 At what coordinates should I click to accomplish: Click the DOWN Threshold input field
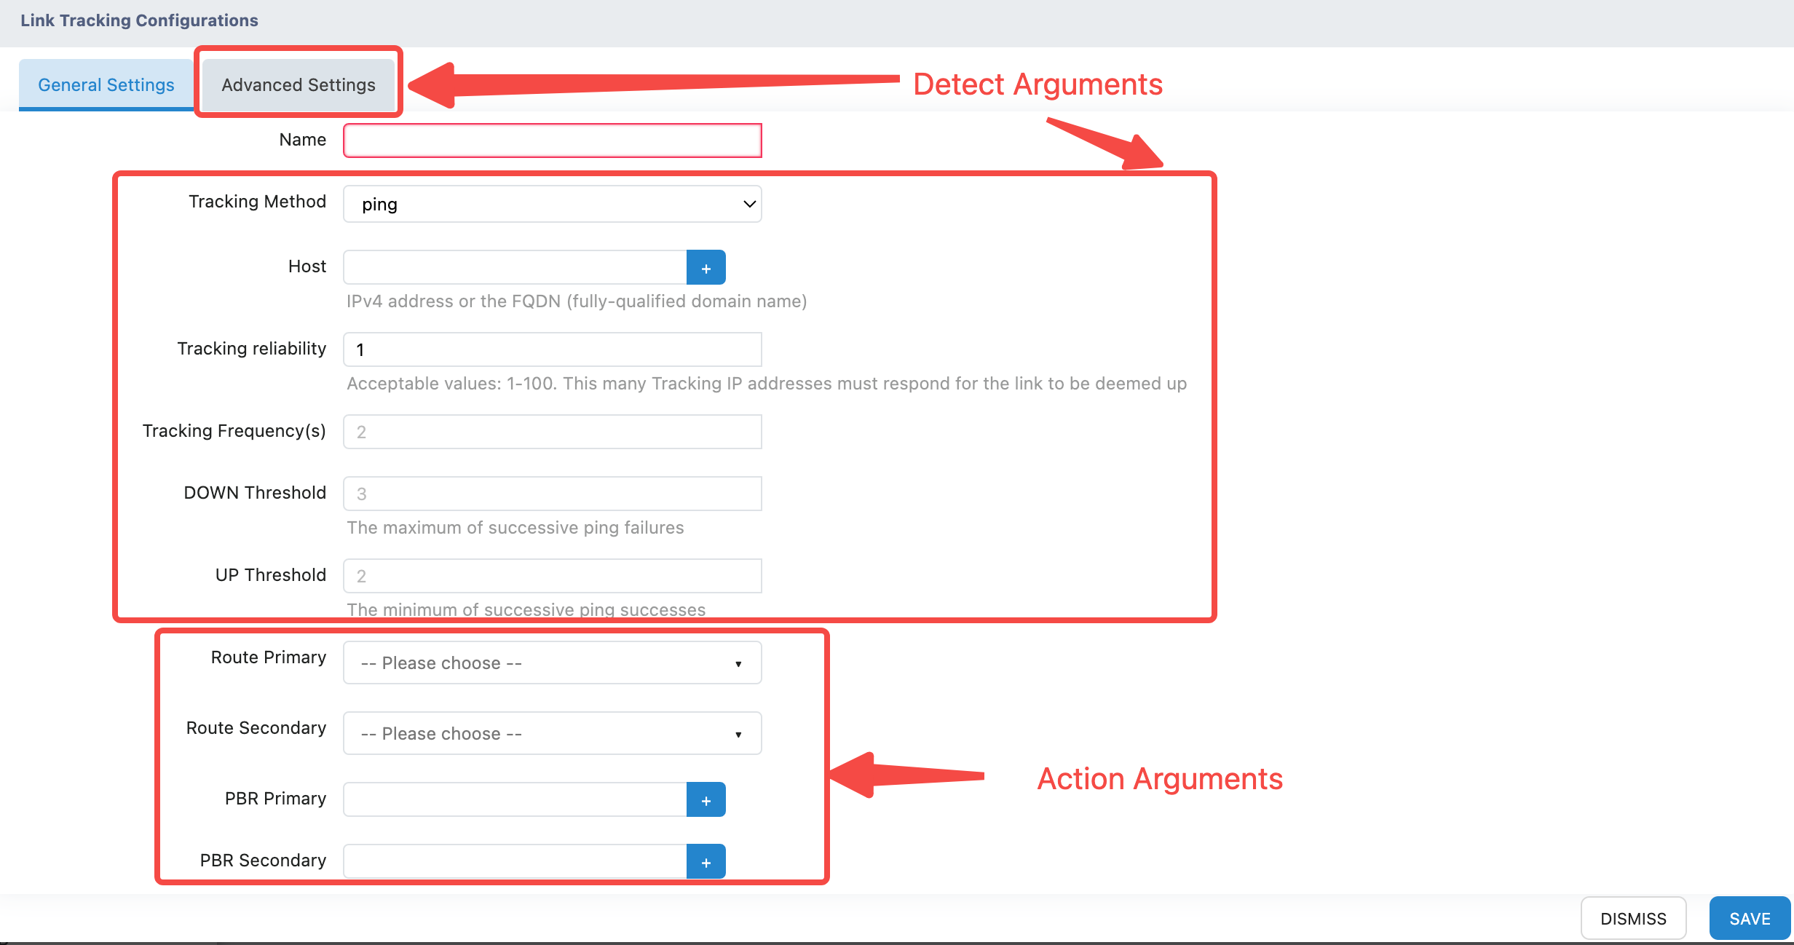pyautogui.click(x=552, y=494)
